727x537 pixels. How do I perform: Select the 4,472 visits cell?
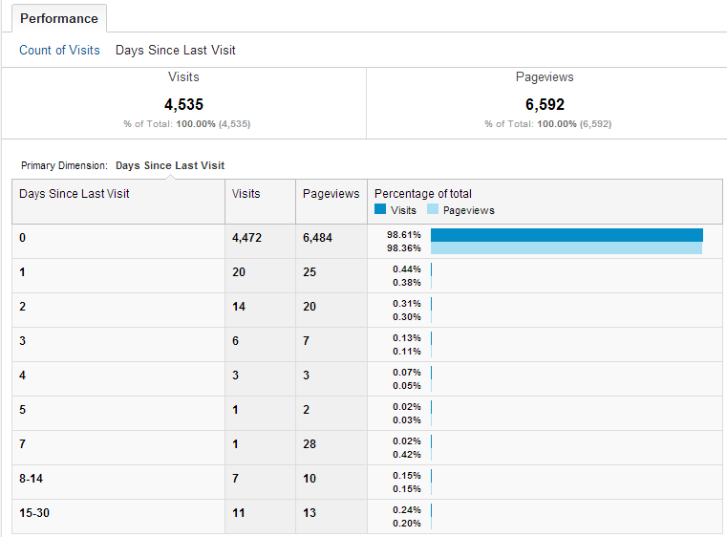point(246,238)
